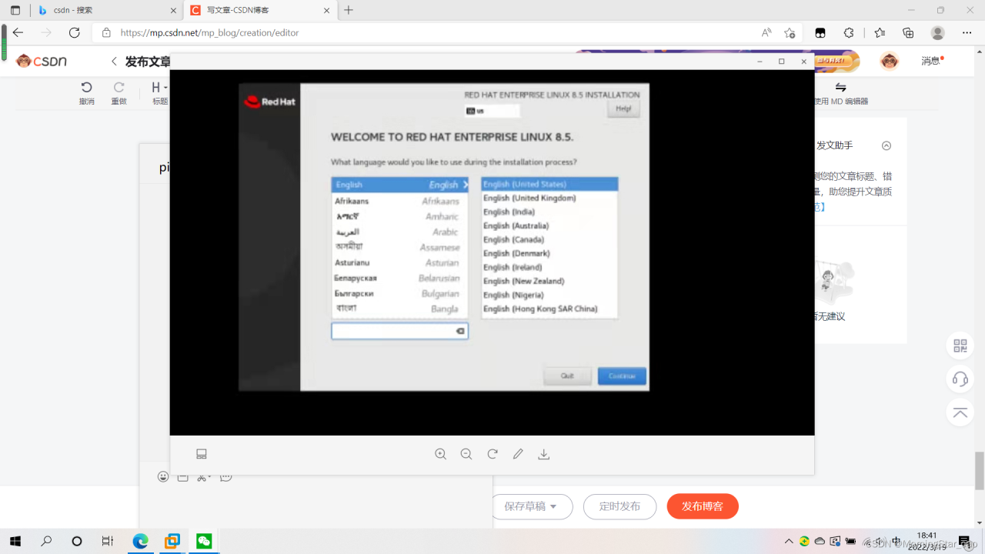This screenshot has width=985, height=554.
Task: Open the Collections panel
Action: coord(909,32)
